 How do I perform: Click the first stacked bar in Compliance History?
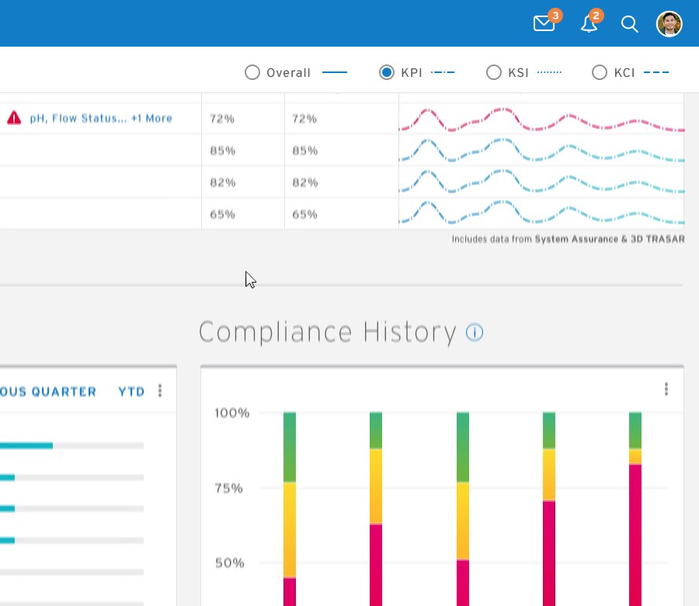(290, 509)
